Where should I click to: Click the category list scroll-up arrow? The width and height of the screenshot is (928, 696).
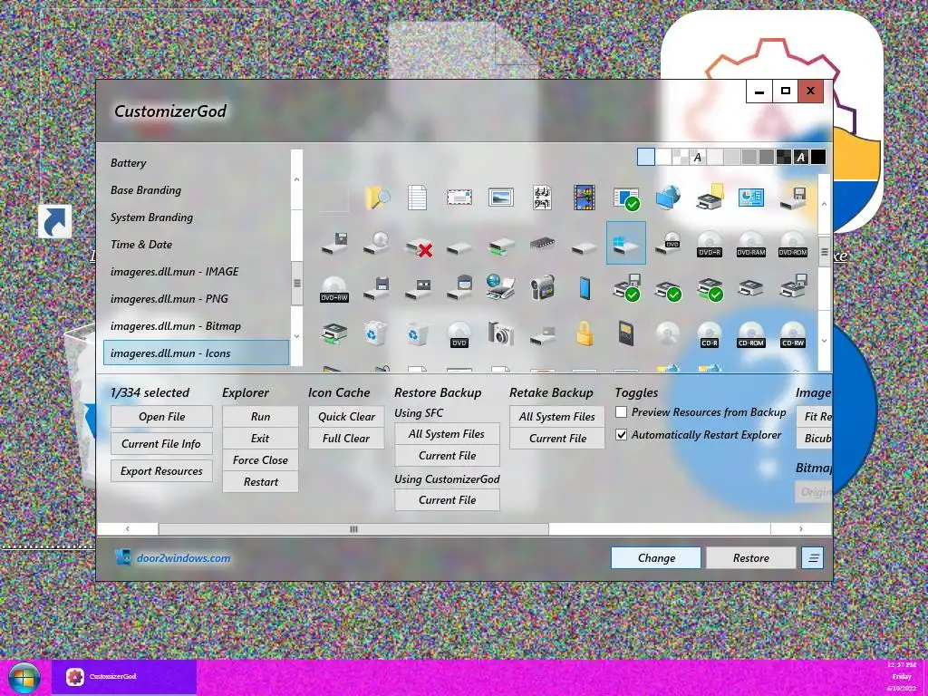click(297, 179)
